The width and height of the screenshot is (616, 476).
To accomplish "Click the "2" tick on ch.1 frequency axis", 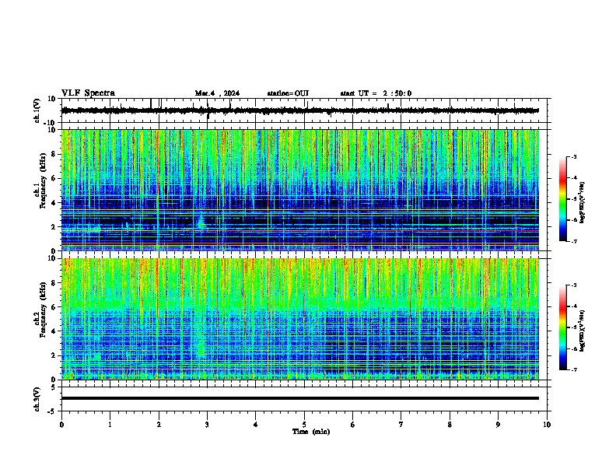I will (54, 226).
